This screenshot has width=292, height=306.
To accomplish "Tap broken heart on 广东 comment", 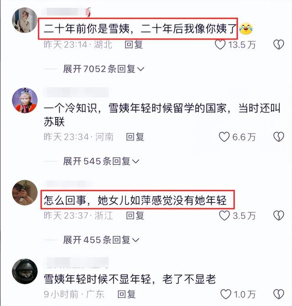I will coord(278,294).
